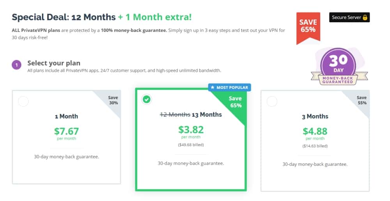Viewport: 390px width, 201px height.
Task: Click the Secure Server black label
Action: [349, 18]
